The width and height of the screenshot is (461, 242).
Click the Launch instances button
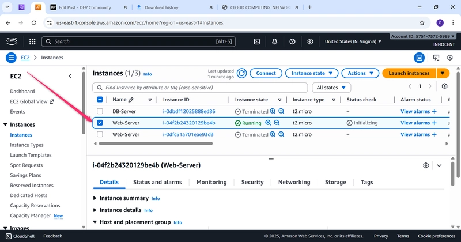click(x=409, y=73)
